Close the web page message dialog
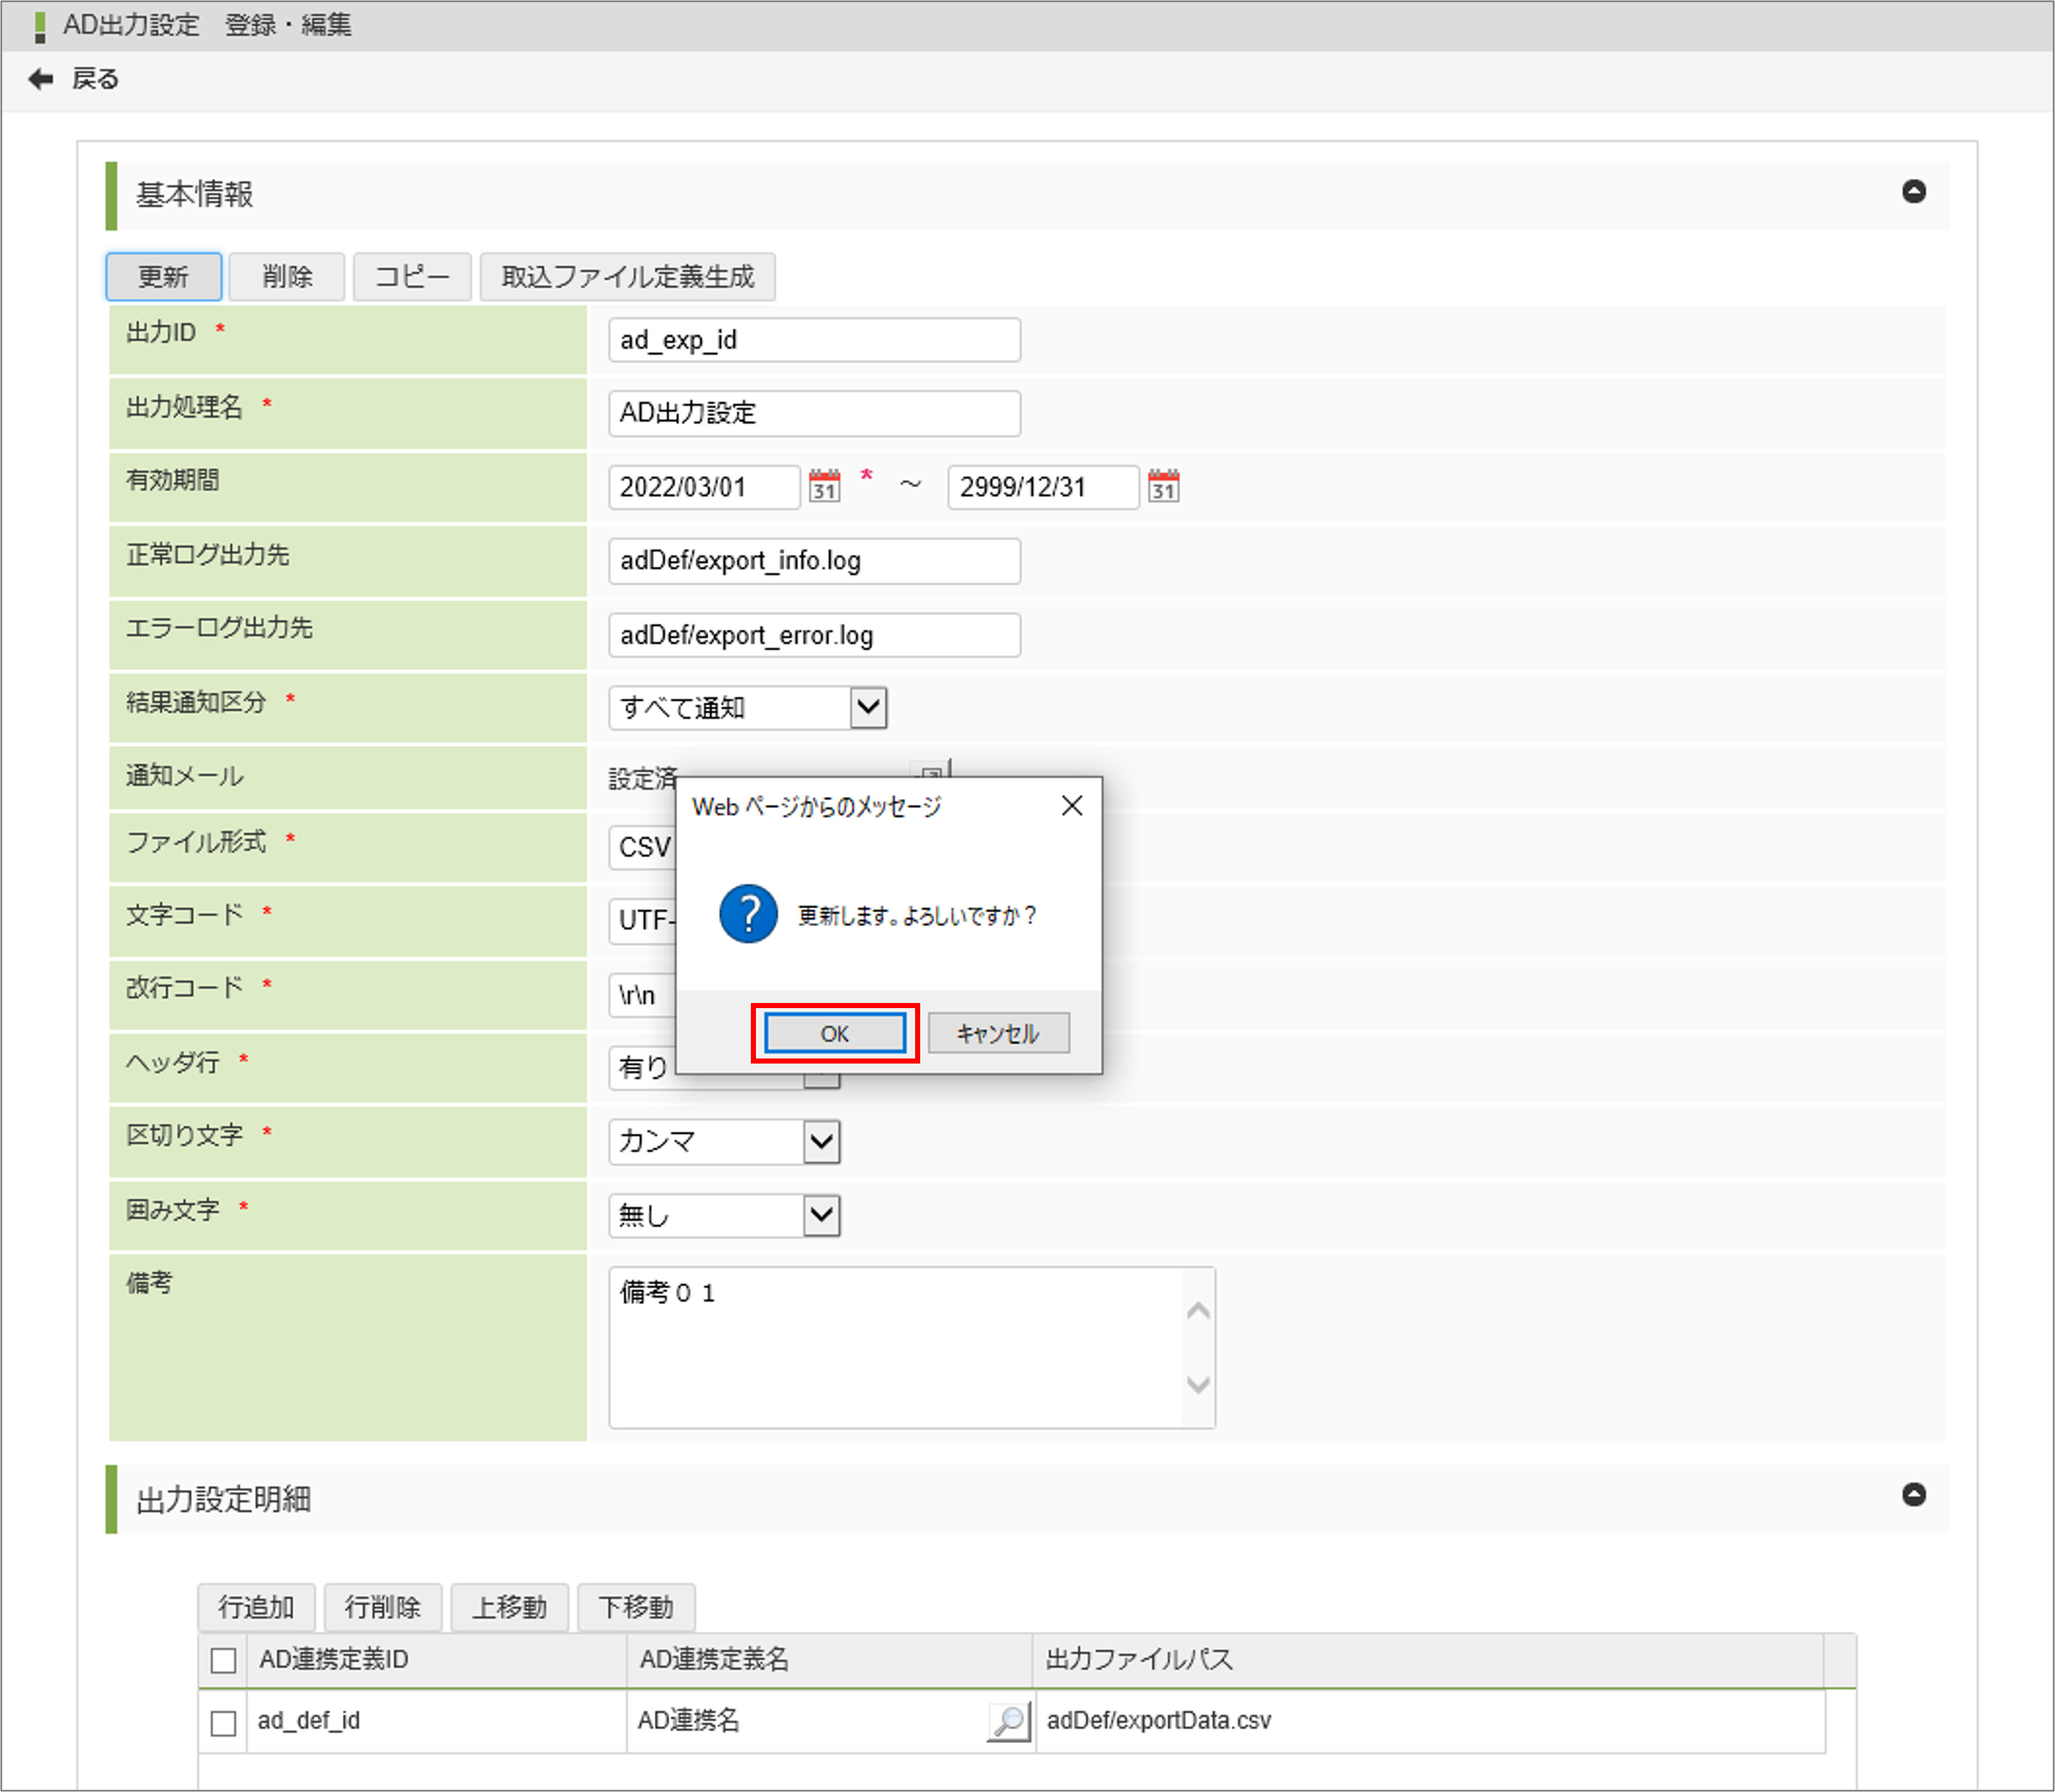The width and height of the screenshot is (2055, 1792). coord(1071,806)
